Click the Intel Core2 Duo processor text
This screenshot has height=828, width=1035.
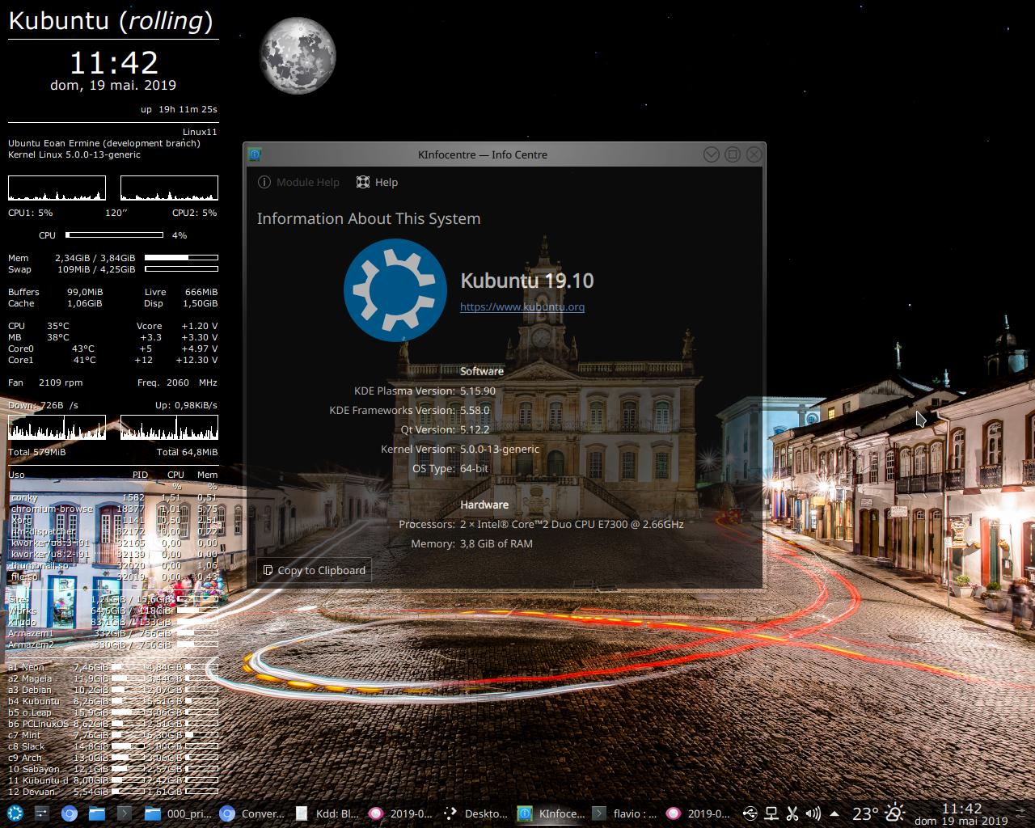[572, 524]
